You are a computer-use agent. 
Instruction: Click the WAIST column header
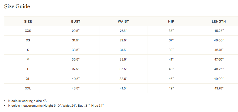[124, 21]
